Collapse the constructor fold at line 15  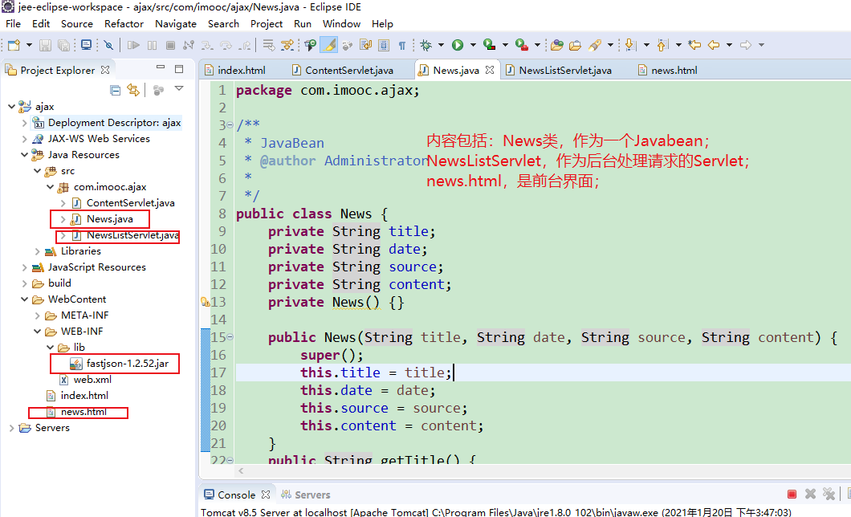[230, 337]
